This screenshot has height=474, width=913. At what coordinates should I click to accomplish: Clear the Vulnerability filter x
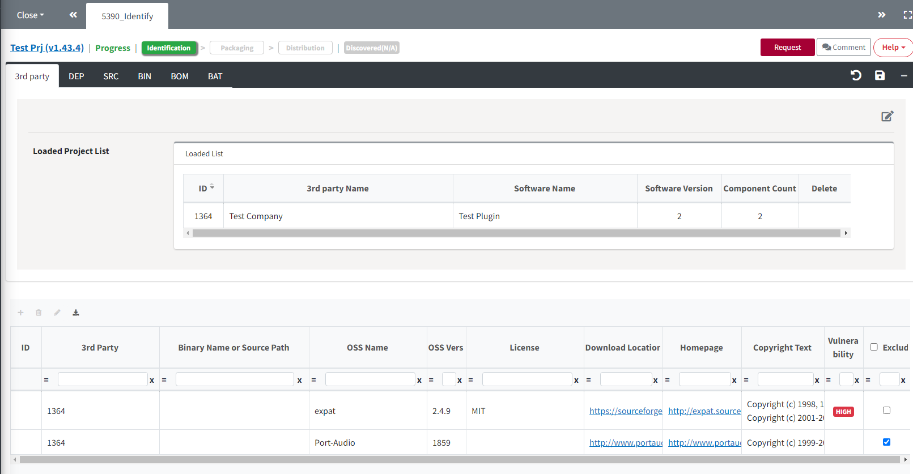[x=857, y=380]
